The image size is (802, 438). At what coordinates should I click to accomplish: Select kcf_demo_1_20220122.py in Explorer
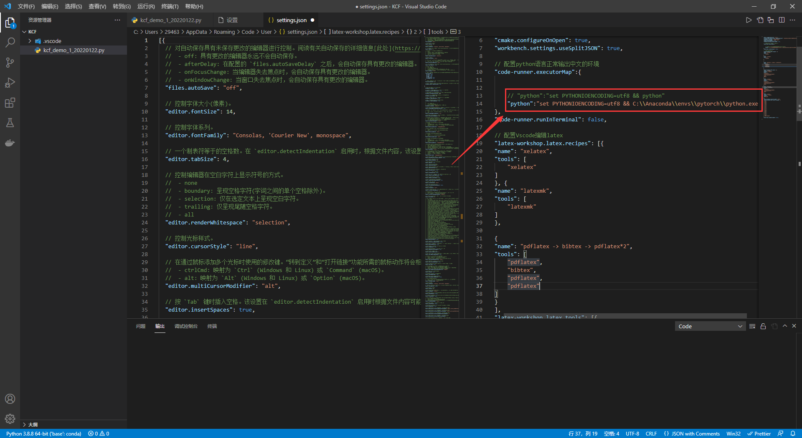pyautogui.click(x=74, y=50)
